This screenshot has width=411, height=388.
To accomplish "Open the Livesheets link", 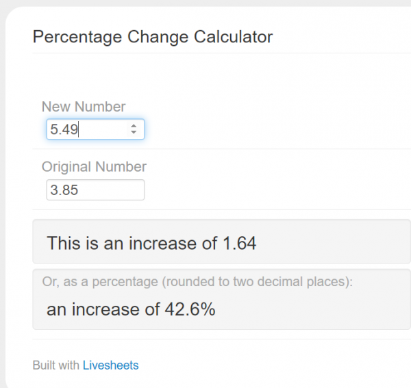I will [110, 365].
